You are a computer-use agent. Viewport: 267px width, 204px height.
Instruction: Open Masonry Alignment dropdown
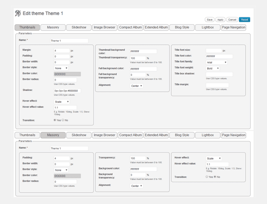click(x=137, y=186)
